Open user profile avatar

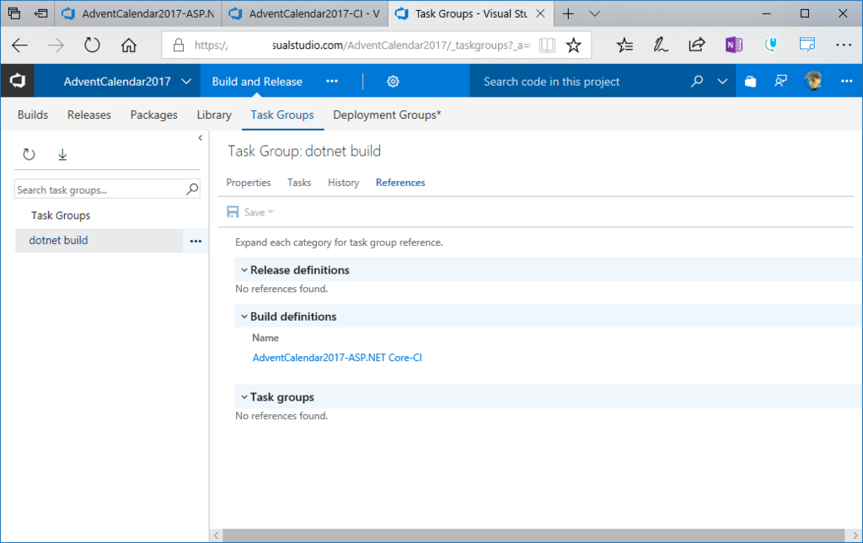click(813, 82)
